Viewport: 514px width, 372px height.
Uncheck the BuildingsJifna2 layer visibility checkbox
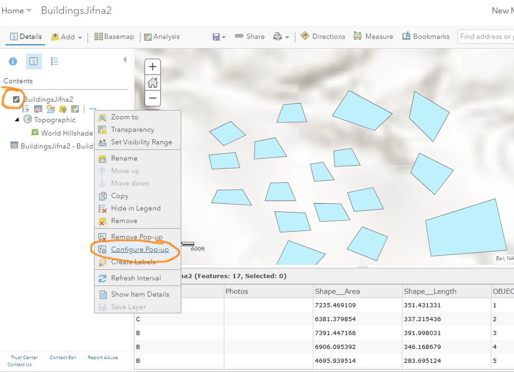[x=16, y=99]
